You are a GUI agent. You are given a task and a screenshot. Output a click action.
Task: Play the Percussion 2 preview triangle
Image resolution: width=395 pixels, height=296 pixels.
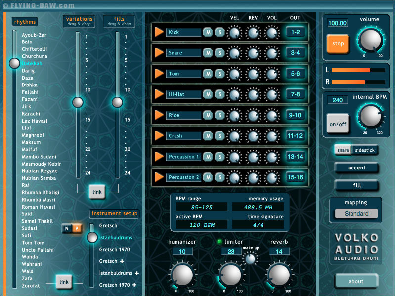pyautogui.click(x=159, y=177)
